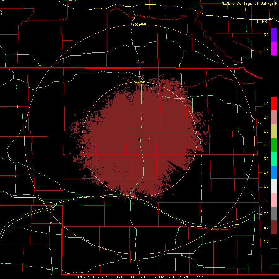Click the NEXLAB-College of DuPage text
This screenshot has width=279, height=279.
(x=247, y=3)
